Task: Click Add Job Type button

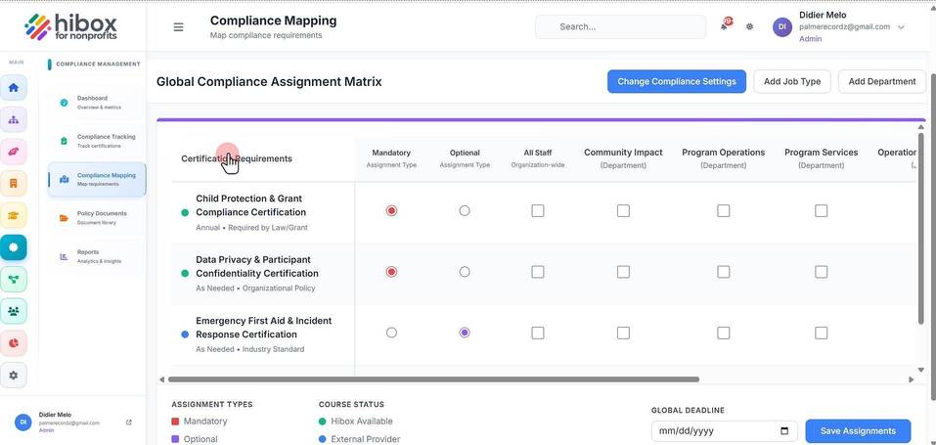Action: tap(792, 81)
